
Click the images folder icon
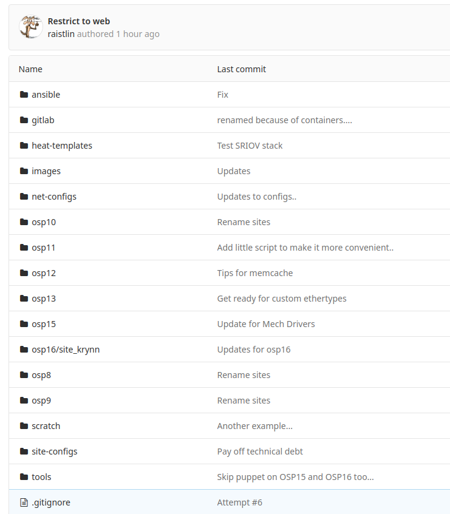(24, 171)
